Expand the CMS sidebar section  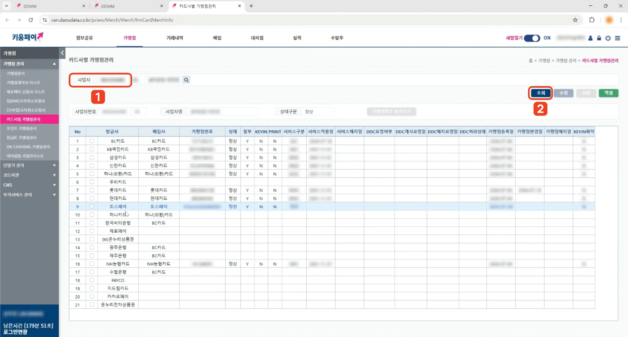(29, 185)
